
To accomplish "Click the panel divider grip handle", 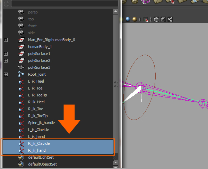I will [116, 84].
